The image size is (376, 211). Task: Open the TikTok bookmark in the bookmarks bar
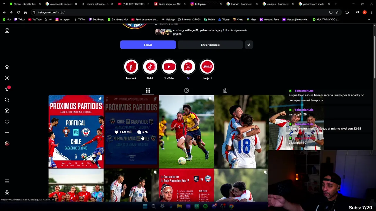79,19
